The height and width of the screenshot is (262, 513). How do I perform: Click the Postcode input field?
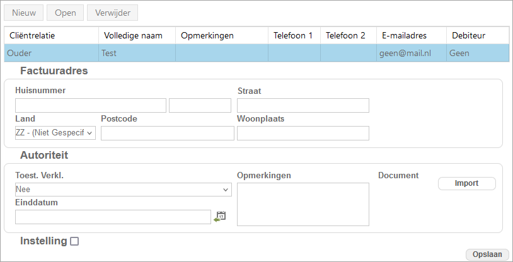(167, 133)
